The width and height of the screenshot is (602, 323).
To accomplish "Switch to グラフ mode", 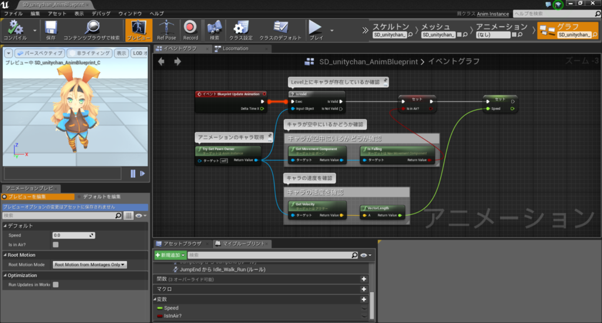I will (x=568, y=31).
